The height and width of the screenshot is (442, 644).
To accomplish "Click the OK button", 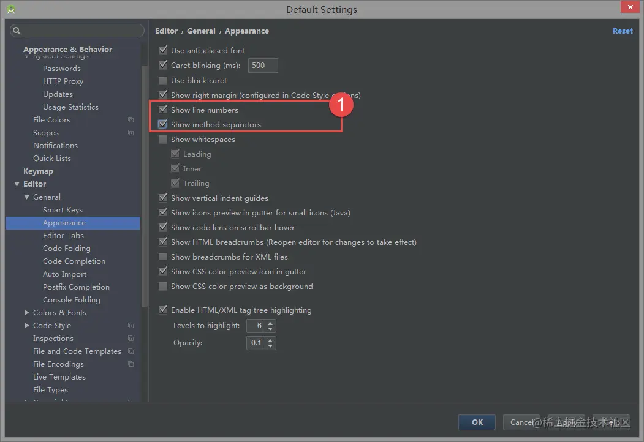I will click(x=477, y=422).
